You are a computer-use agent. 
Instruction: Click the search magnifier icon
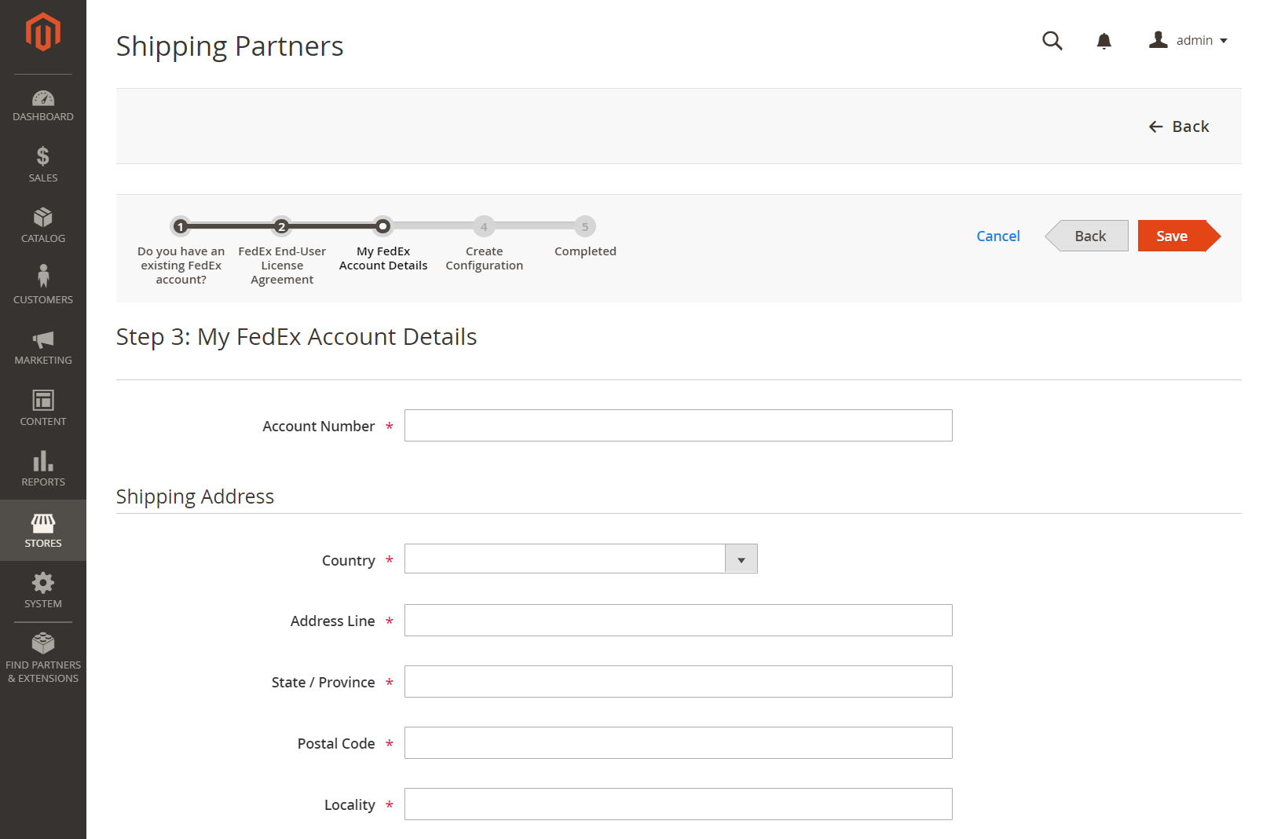(x=1052, y=41)
